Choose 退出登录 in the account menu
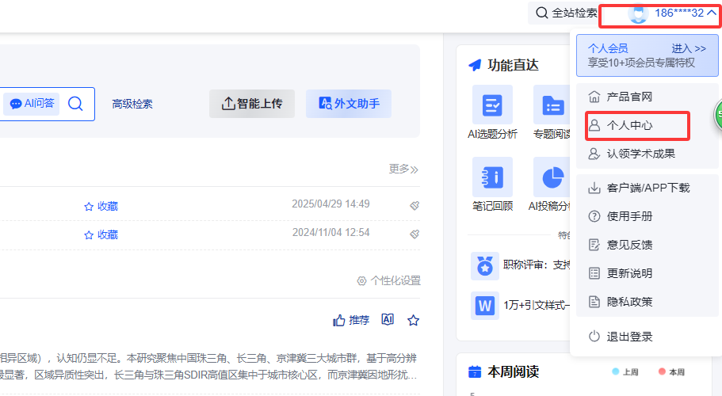Viewport: 722px width, 396px height. coord(629,337)
